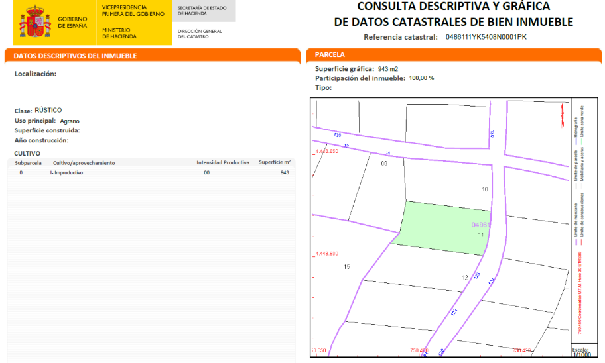
Task: Click parcel number 10 on the map
Action: point(485,189)
